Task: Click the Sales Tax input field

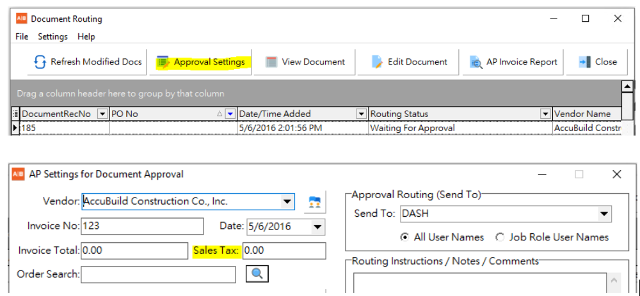Action: click(284, 251)
